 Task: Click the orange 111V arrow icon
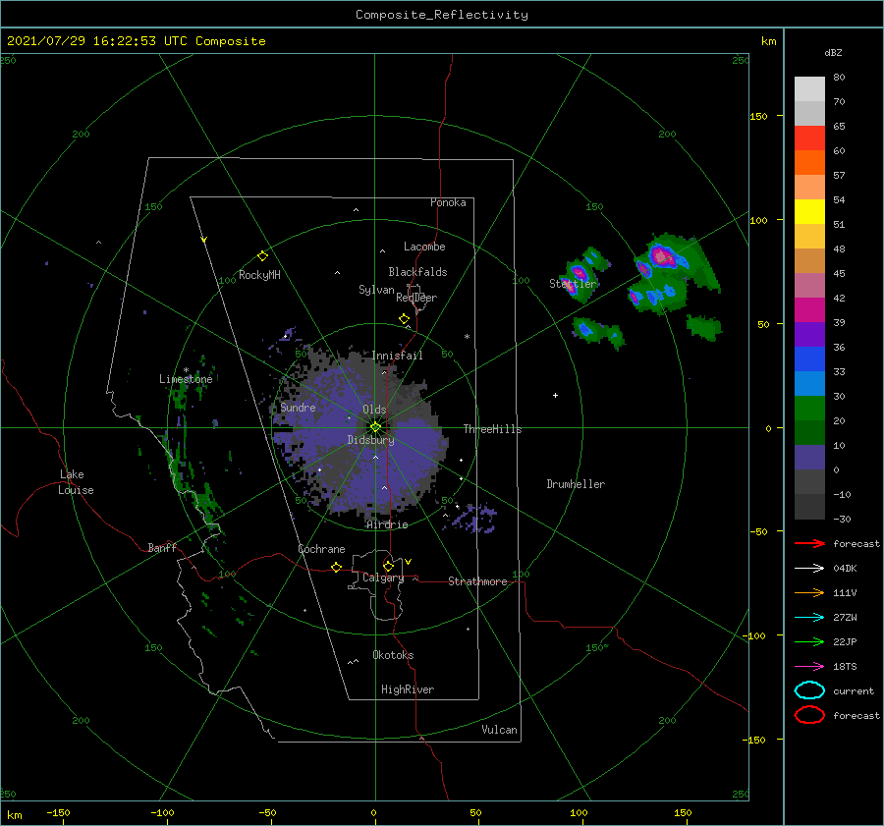809,592
